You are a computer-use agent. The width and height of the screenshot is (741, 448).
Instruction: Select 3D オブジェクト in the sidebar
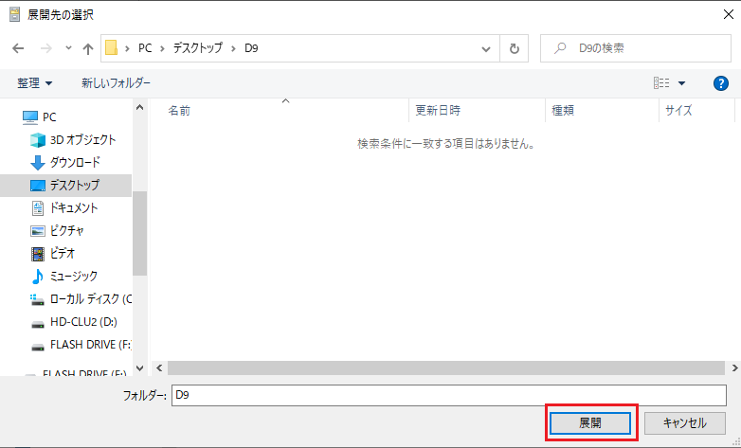click(x=81, y=139)
